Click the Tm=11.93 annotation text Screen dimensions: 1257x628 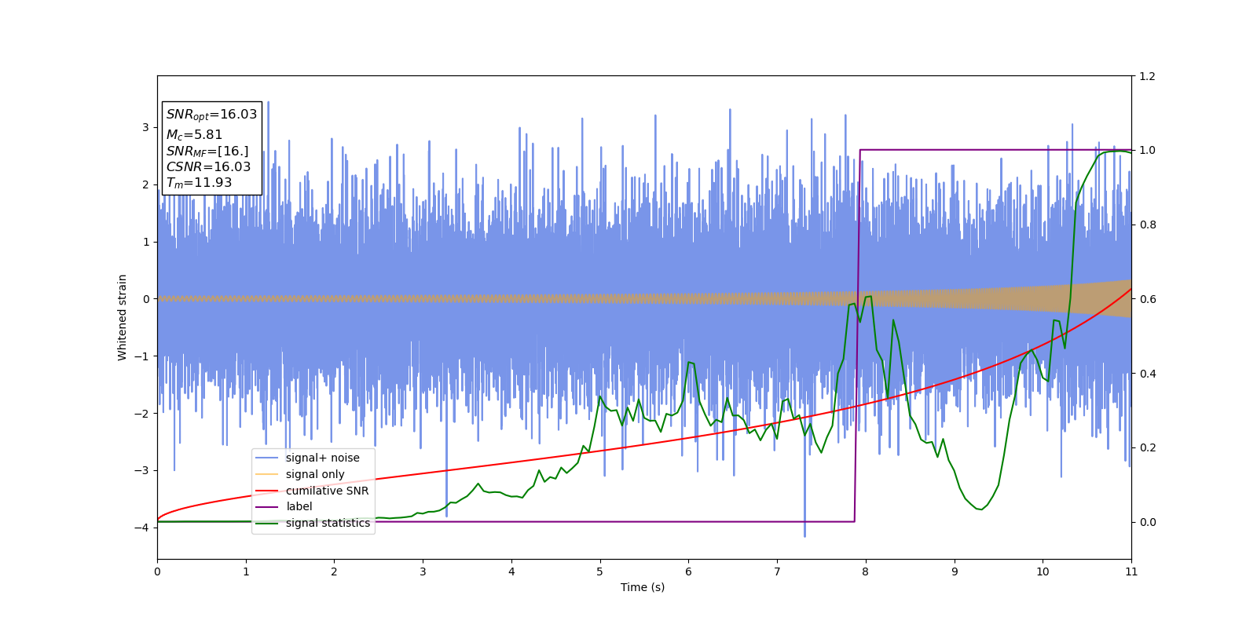click(x=199, y=183)
